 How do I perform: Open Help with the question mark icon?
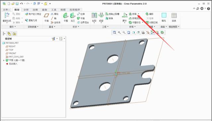point(208,9)
